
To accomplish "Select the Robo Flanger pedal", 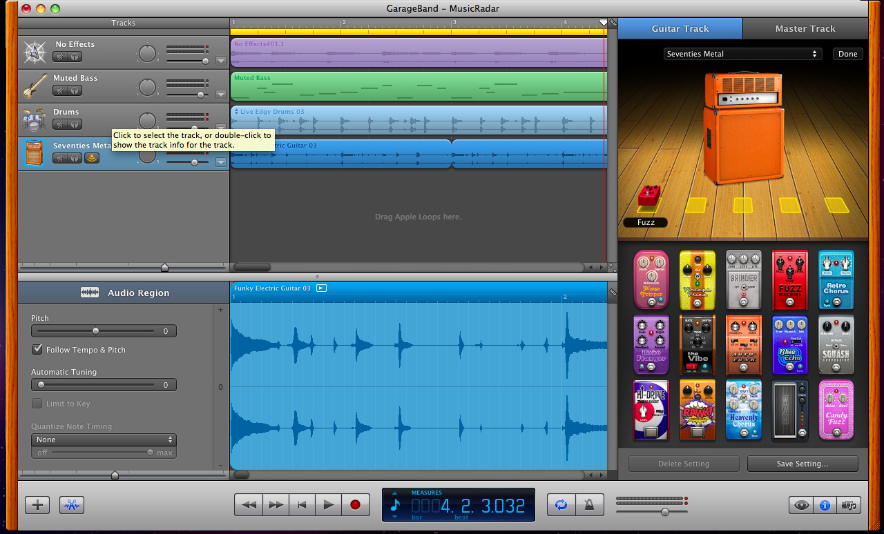I will coord(651,345).
